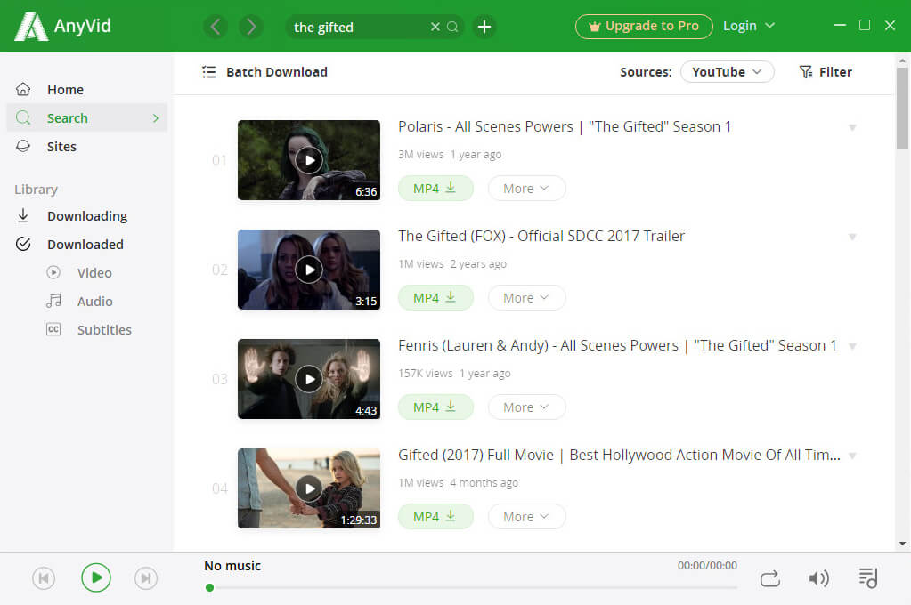Click the Audio music note icon
Image resolution: width=911 pixels, height=605 pixels.
pyautogui.click(x=53, y=301)
